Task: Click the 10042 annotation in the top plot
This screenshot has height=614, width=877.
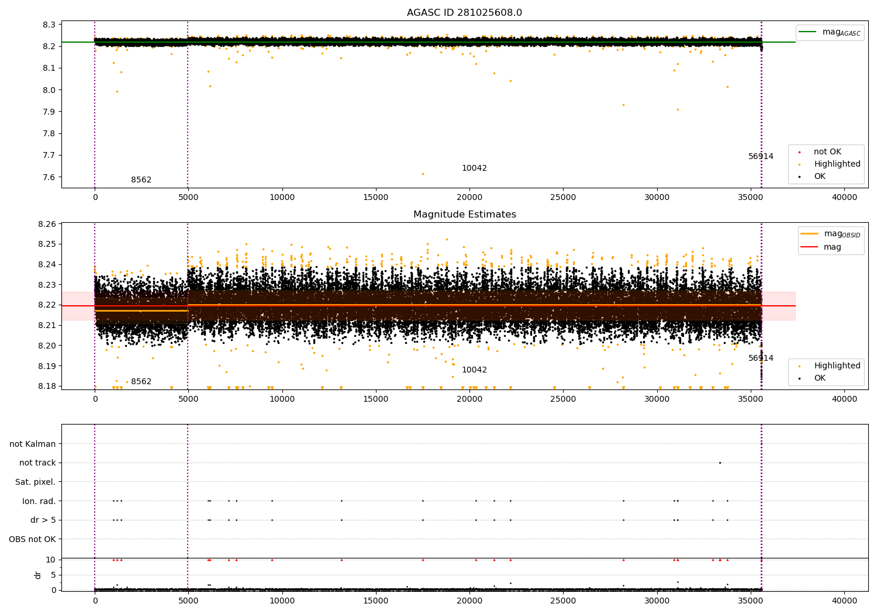Action: (474, 168)
